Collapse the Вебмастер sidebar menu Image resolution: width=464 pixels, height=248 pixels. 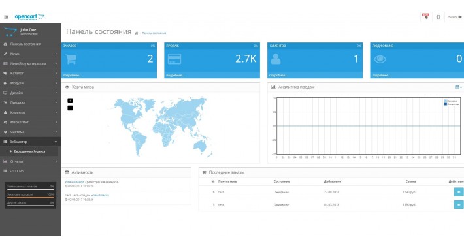[31, 142]
